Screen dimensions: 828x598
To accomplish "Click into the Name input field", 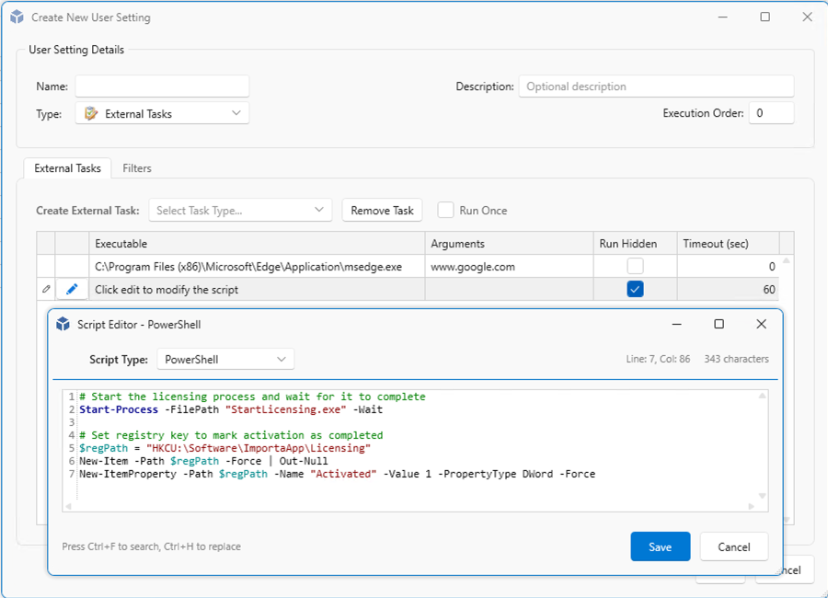I will click(162, 86).
